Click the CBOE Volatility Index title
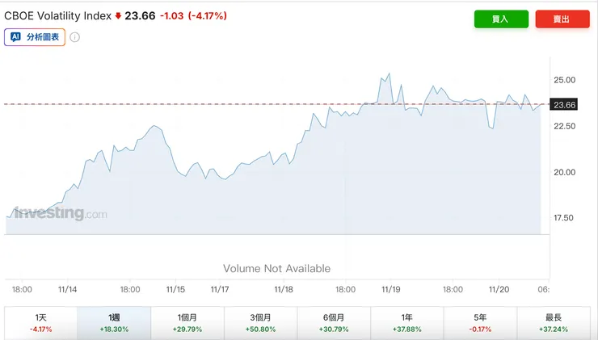598x340 pixels. [x=58, y=15]
